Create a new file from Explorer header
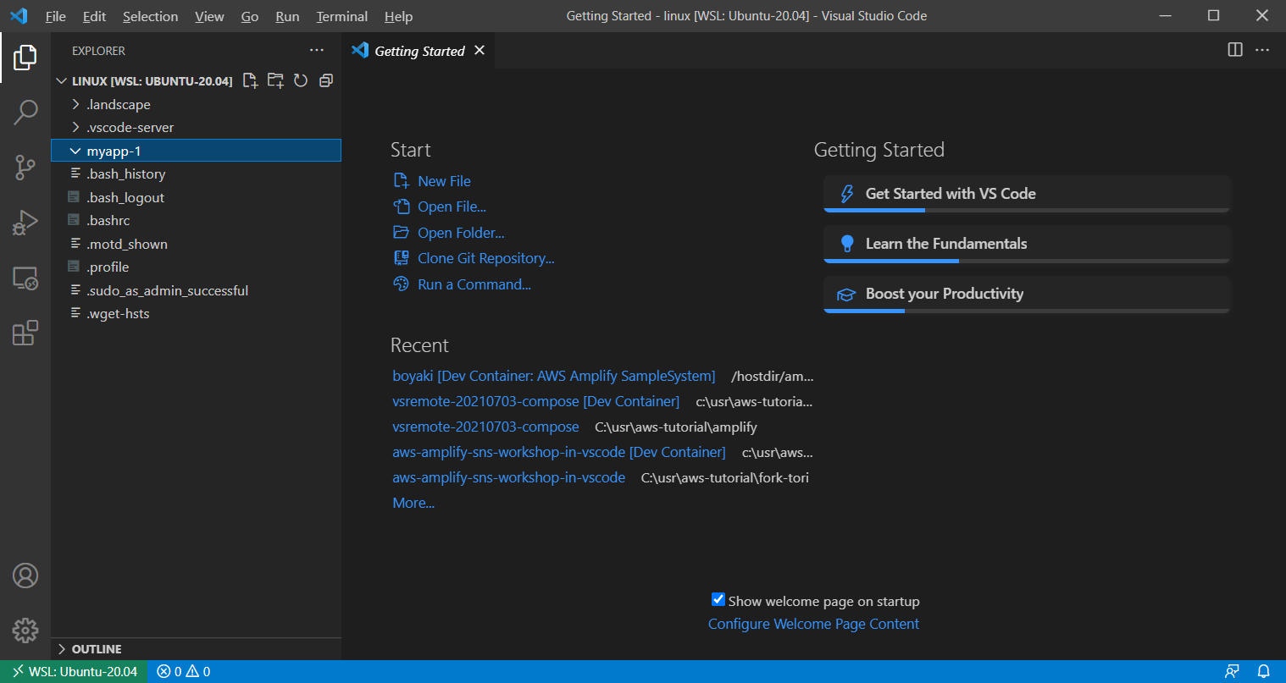This screenshot has width=1286, height=683. click(250, 80)
